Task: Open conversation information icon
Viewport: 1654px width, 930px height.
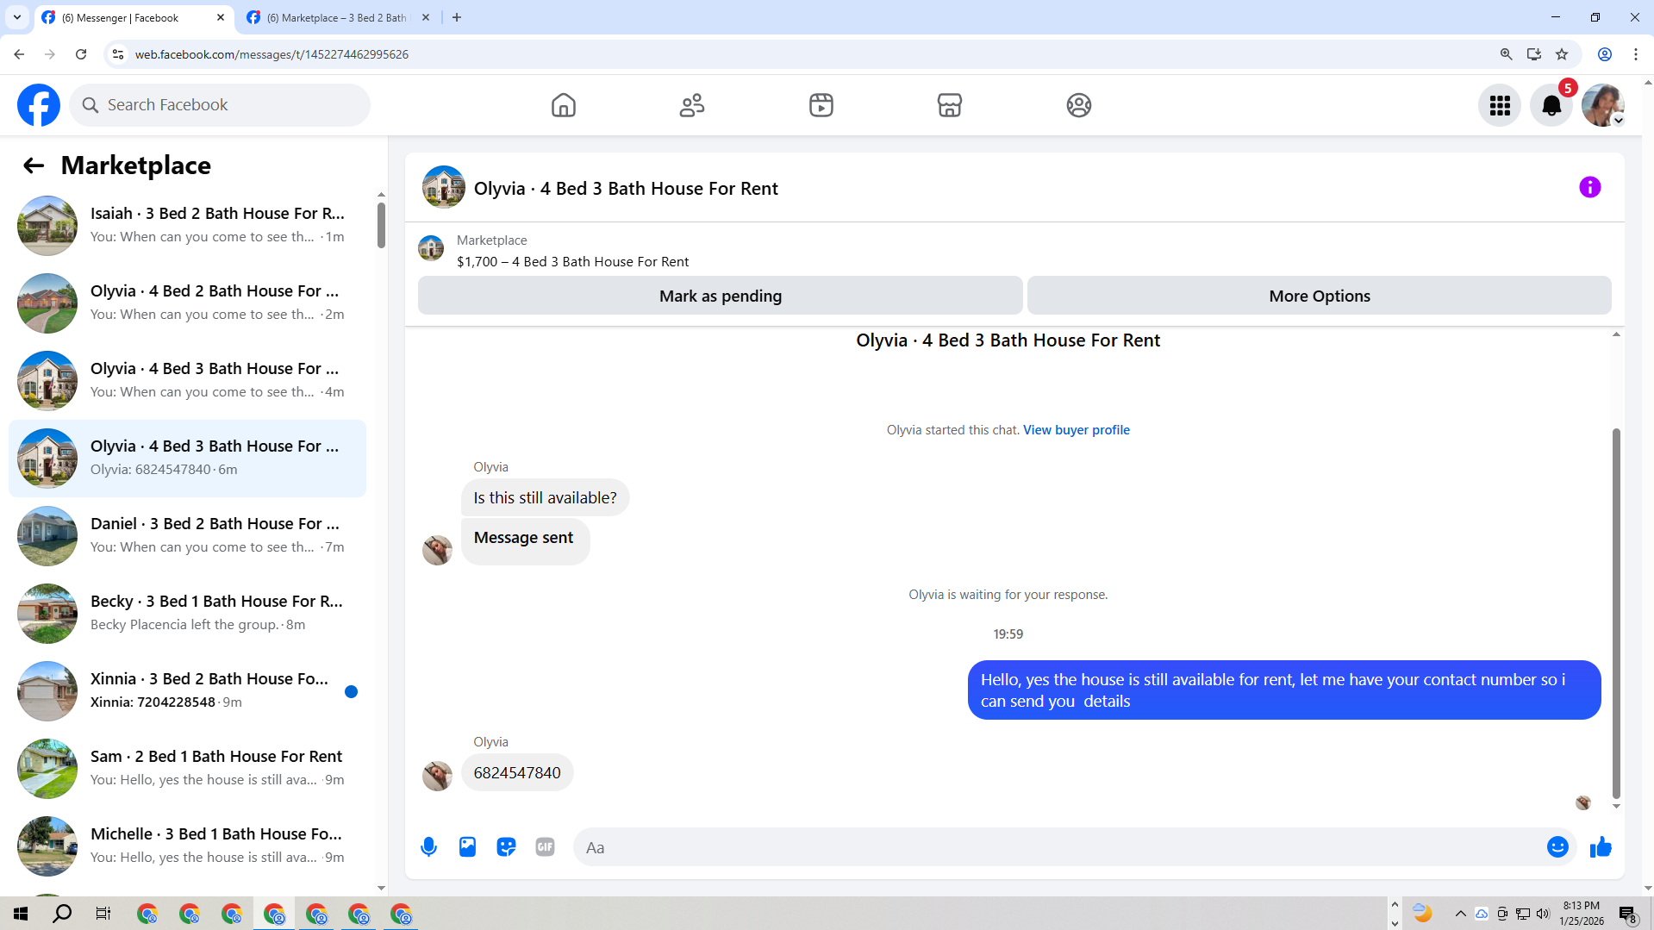Action: click(x=1589, y=187)
